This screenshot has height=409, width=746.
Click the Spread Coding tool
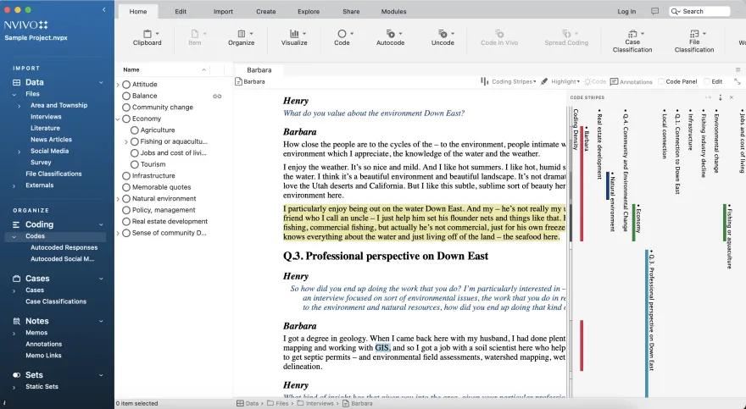tap(566, 37)
